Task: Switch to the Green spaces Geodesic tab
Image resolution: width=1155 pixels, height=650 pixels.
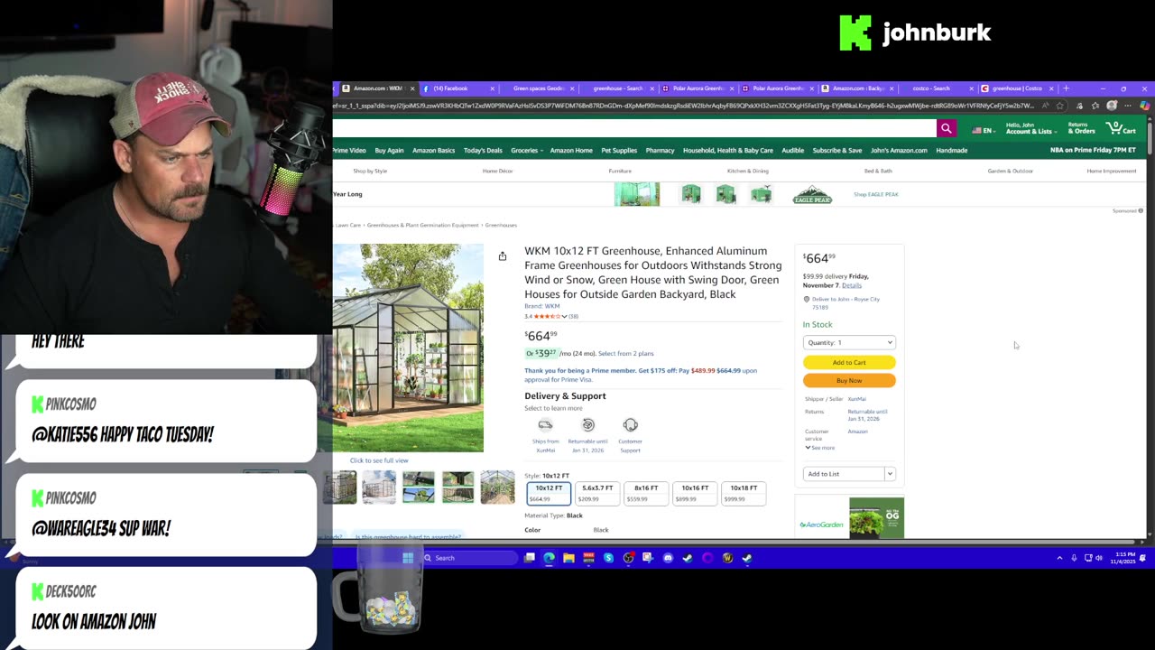Action: point(539,88)
